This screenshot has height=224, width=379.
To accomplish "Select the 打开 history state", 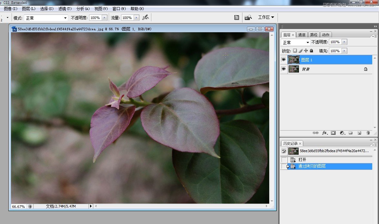I will [326, 160].
